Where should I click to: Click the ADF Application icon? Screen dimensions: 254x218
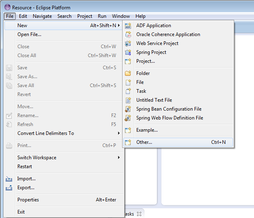pos(128,26)
